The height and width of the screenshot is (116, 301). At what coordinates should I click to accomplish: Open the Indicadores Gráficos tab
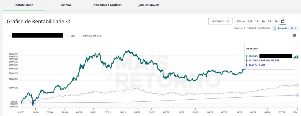point(107,5)
